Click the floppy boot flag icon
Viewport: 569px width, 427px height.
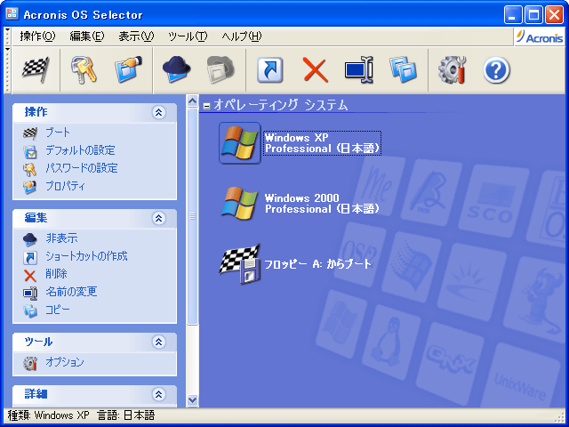click(x=240, y=263)
